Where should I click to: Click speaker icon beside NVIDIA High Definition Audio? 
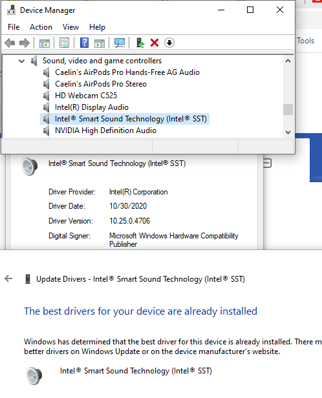pyautogui.click(x=46, y=131)
